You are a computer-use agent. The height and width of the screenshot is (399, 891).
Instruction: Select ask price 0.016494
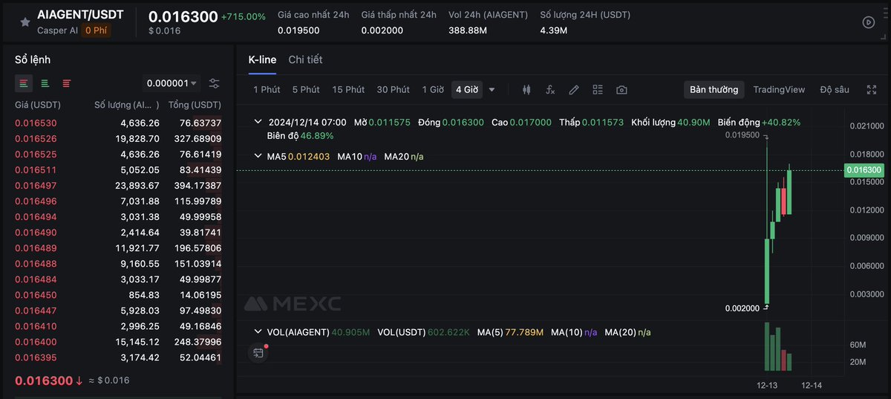pyautogui.click(x=36, y=217)
